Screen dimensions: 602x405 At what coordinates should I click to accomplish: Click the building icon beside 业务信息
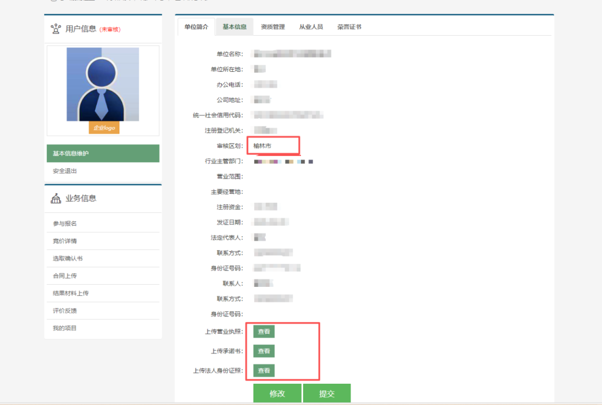pyautogui.click(x=56, y=198)
